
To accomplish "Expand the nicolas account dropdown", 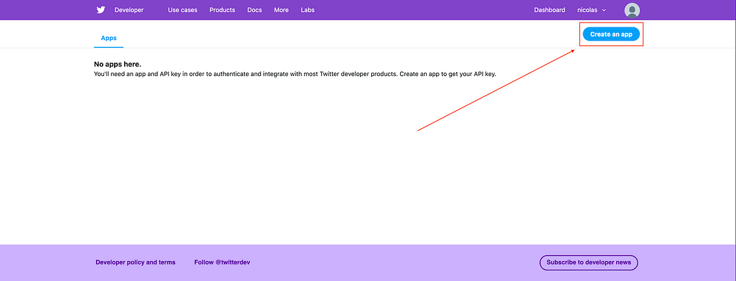I will (x=591, y=10).
